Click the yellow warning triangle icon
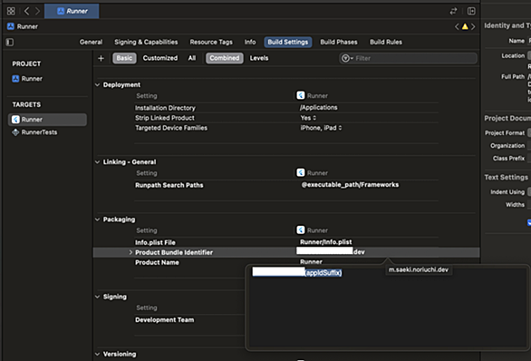This screenshot has width=531, height=361. click(465, 26)
